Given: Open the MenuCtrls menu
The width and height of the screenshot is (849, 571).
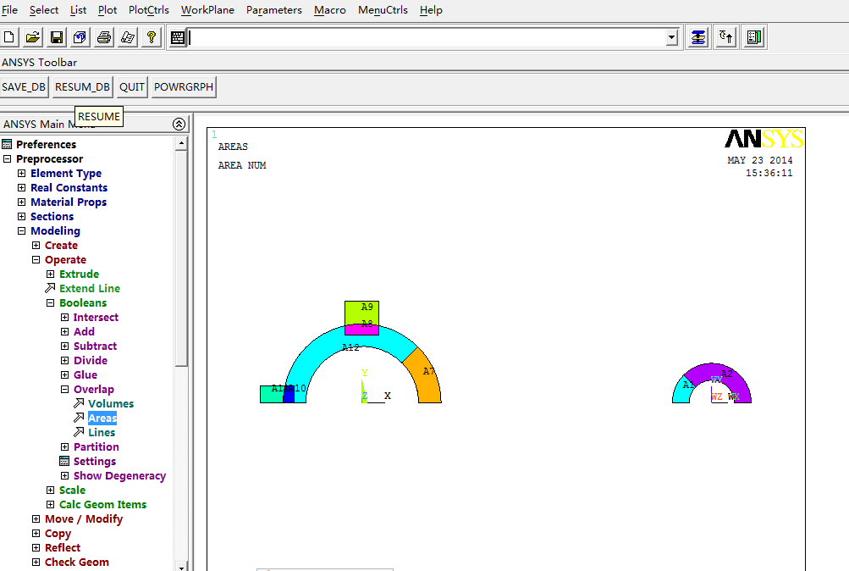Looking at the screenshot, I should pyautogui.click(x=383, y=10).
